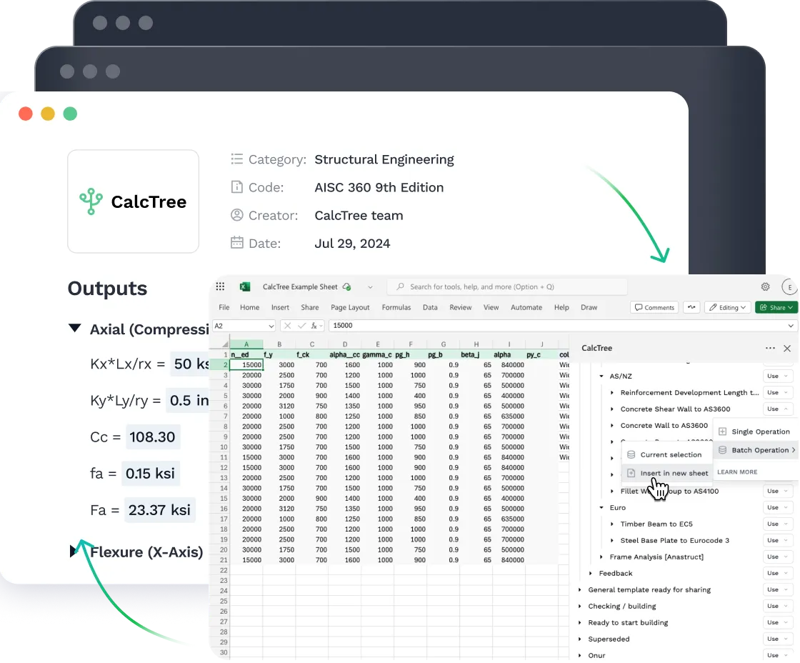Open the file name dropdown chevron
The width and height of the screenshot is (800, 663).
371,286
